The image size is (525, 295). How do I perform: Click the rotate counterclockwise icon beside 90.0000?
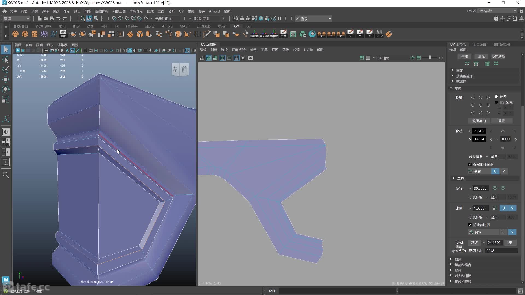pyautogui.click(x=495, y=188)
